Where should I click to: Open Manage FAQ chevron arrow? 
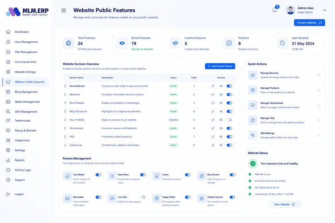[319, 120]
